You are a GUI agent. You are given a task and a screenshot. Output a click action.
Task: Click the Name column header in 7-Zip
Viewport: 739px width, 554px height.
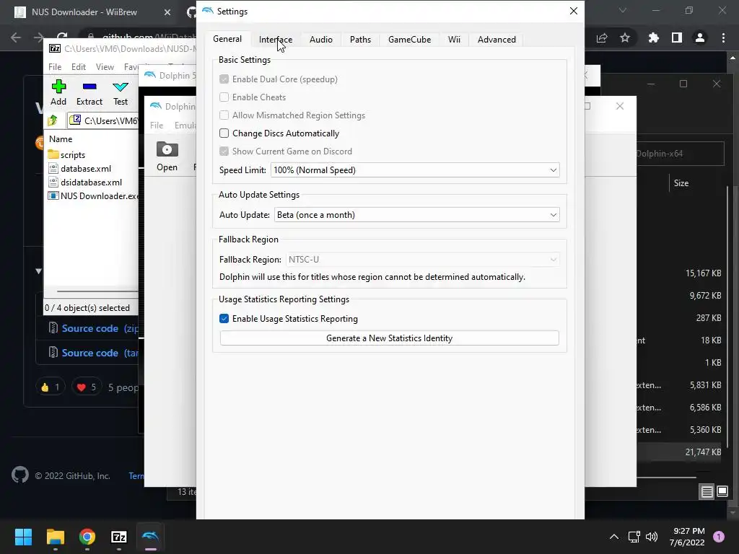(61, 139)
